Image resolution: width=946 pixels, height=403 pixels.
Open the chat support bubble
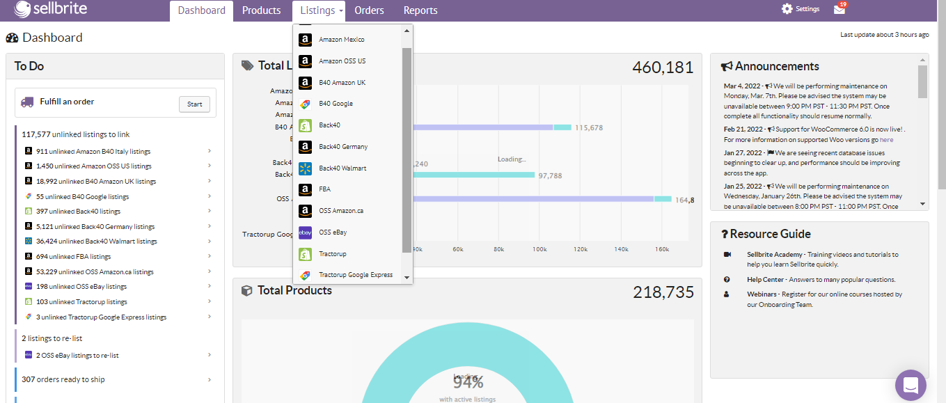pos(910,385)
